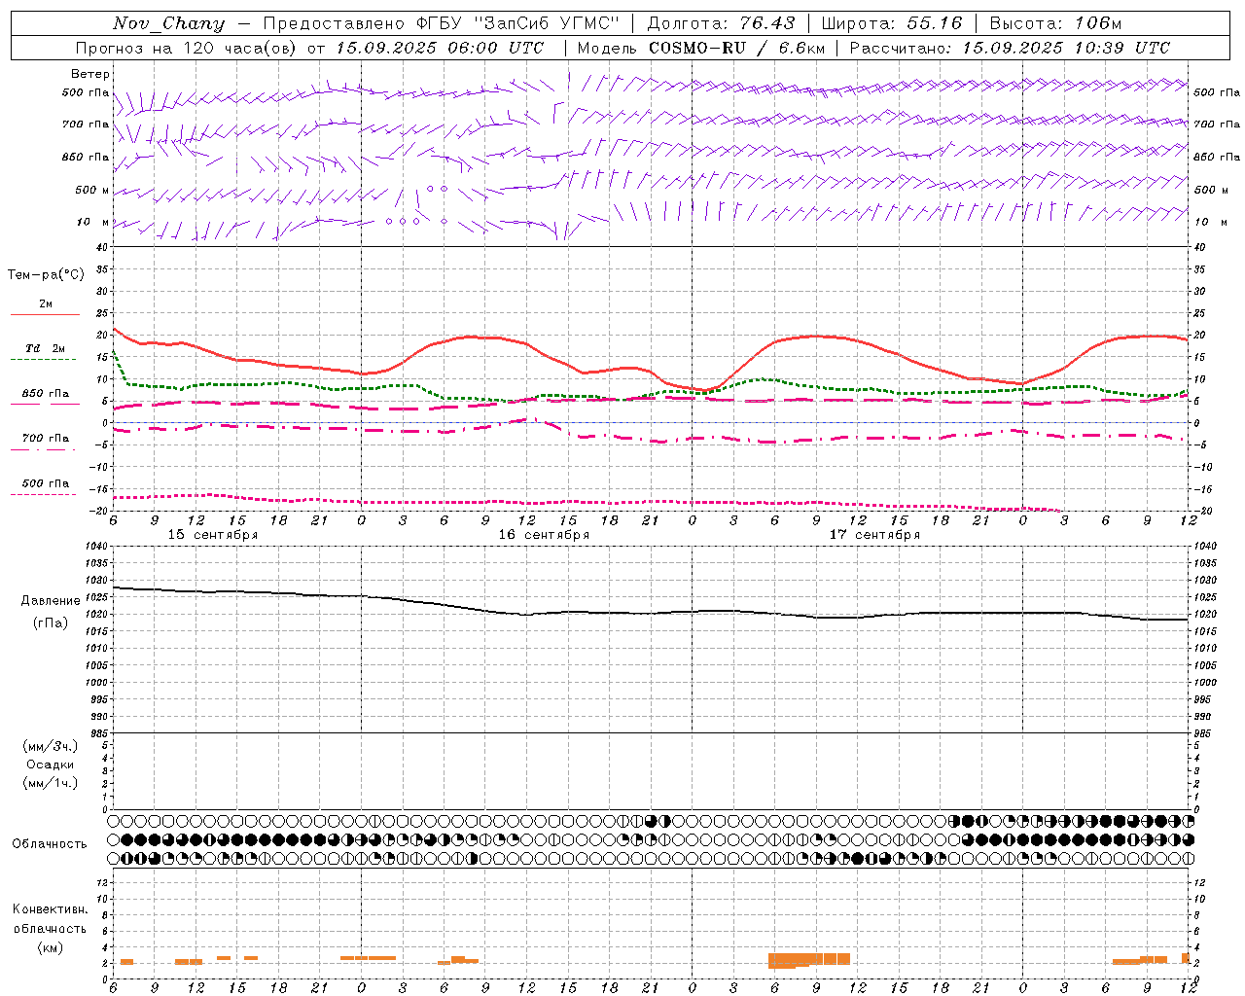1245x996 pixels.
Task: Select the 'Модель COSMO-RU / 6.6км' text
Action: [x=700, y=48]
